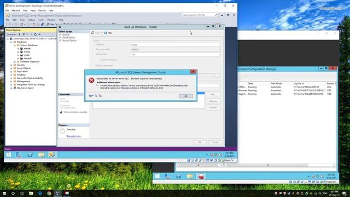Click the Windows 10 host Start button
The width and height of the screenshot is (350, 197).
click(4, 193)
